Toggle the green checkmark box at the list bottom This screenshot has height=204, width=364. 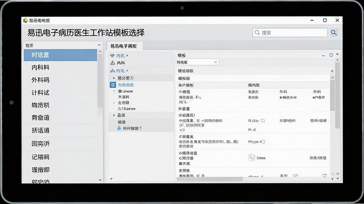pos(295,176)
